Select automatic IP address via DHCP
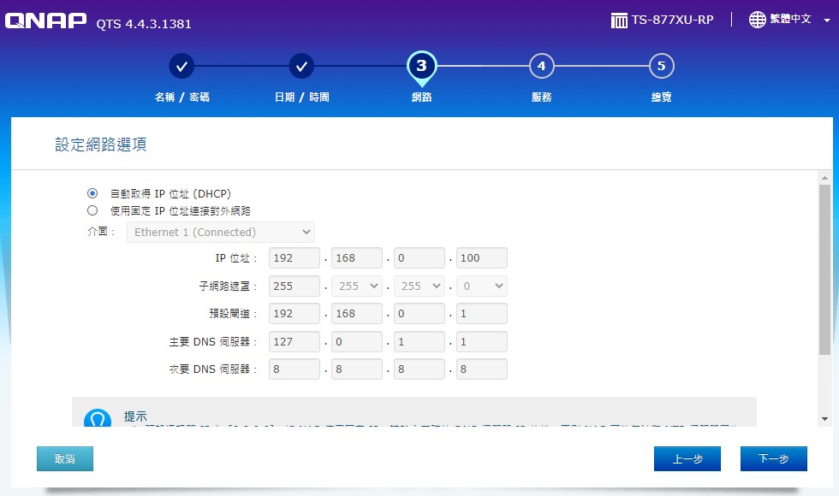Screen dimensions: 839x496 pyautogui.click(x=92, y=193)
